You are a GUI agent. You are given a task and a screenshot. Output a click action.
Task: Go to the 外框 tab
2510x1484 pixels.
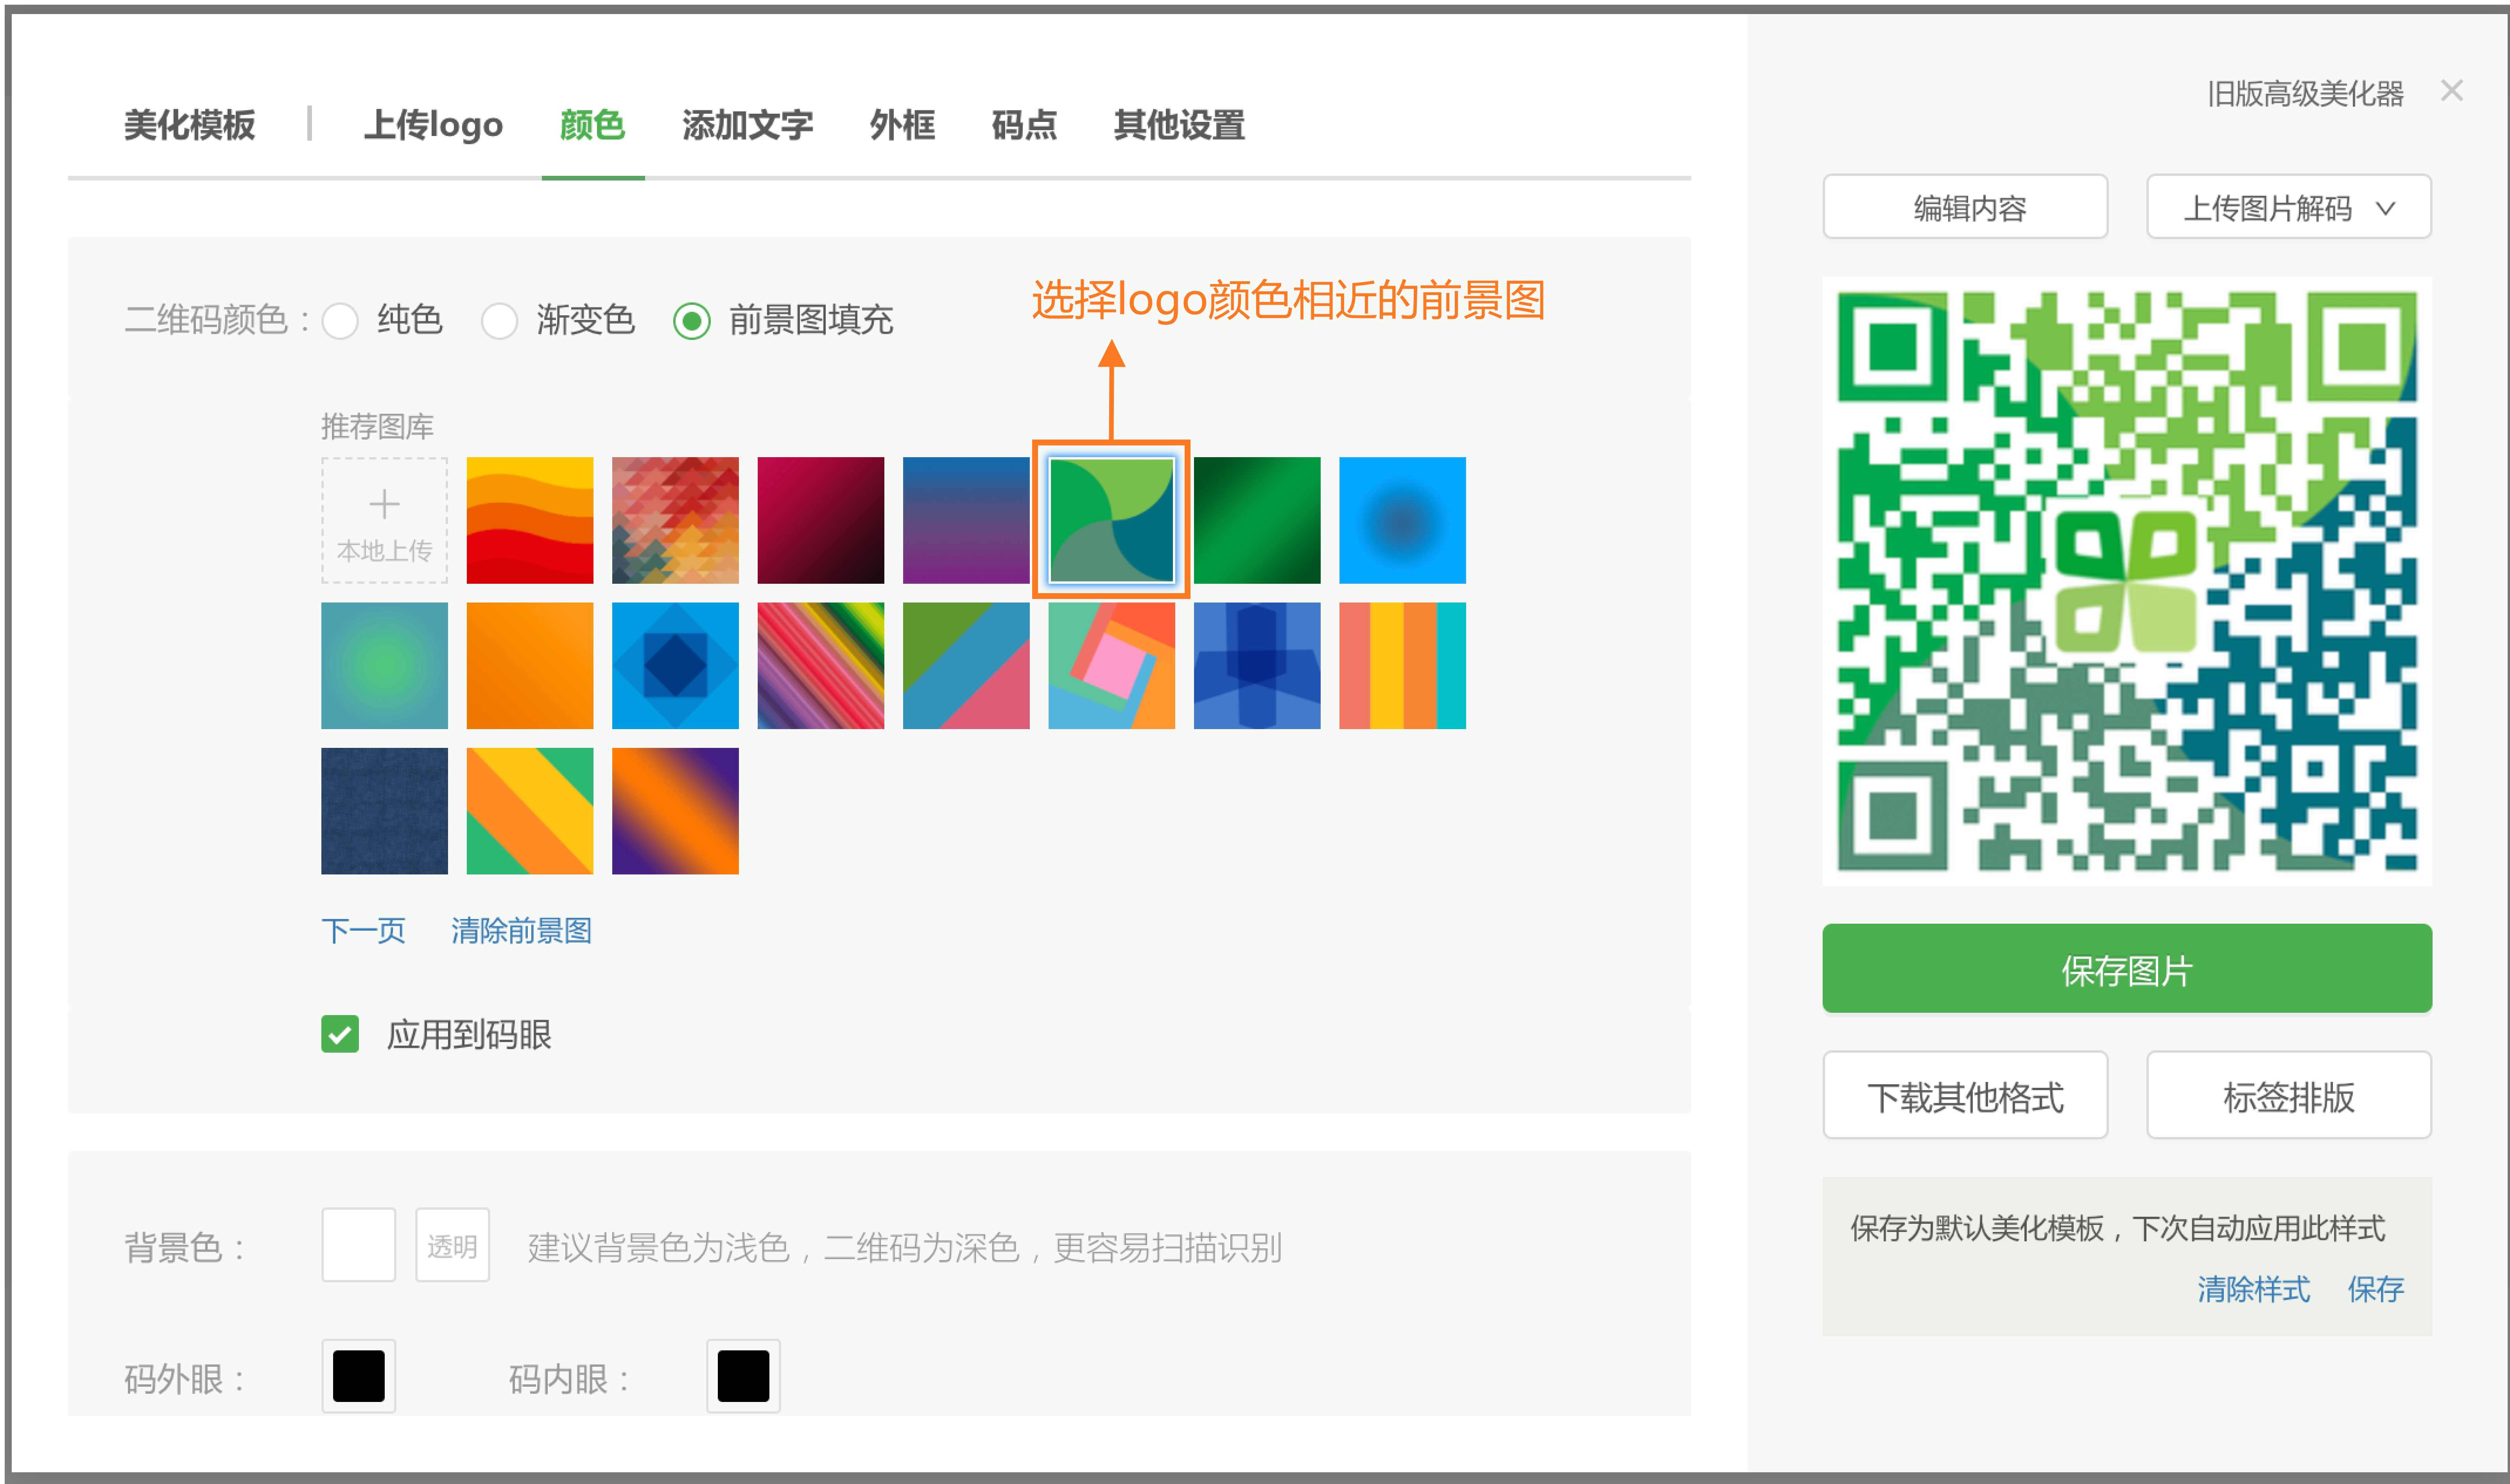902,126
